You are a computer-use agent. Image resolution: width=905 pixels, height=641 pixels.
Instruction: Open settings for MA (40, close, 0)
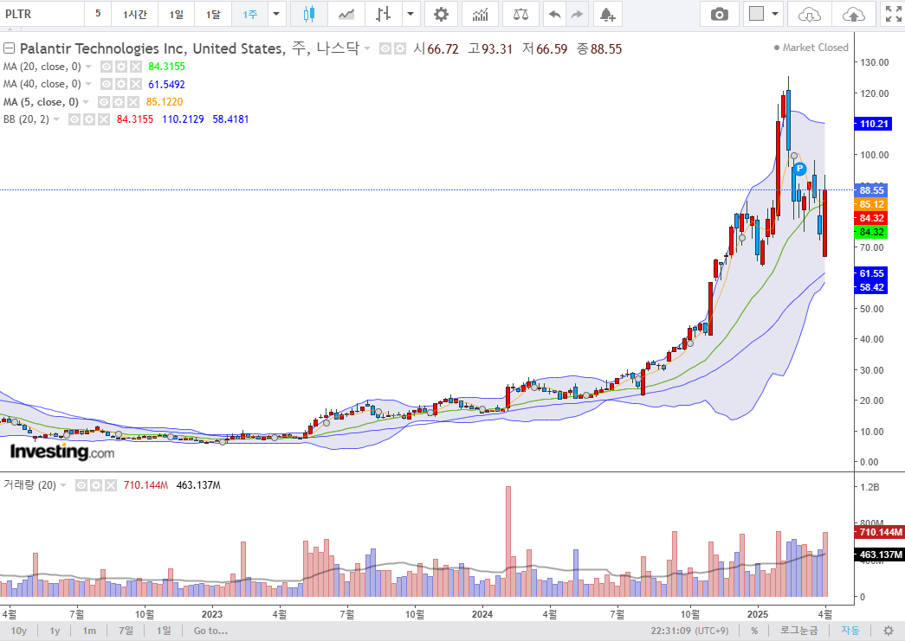tap(120, 84)
